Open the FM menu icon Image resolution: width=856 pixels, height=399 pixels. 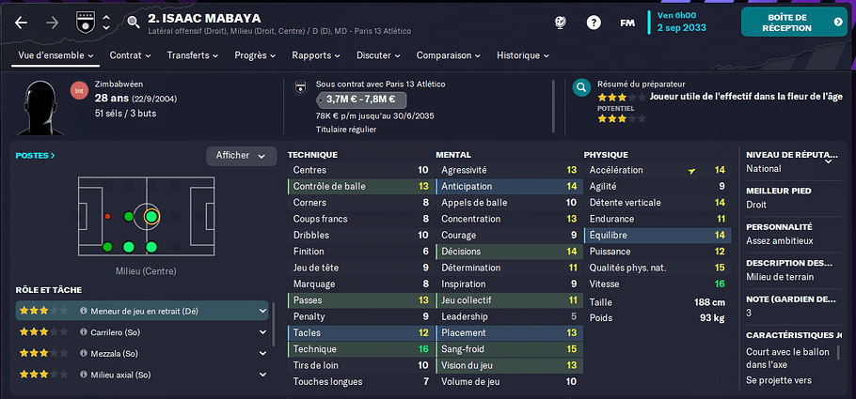click(x=627, y=23)
